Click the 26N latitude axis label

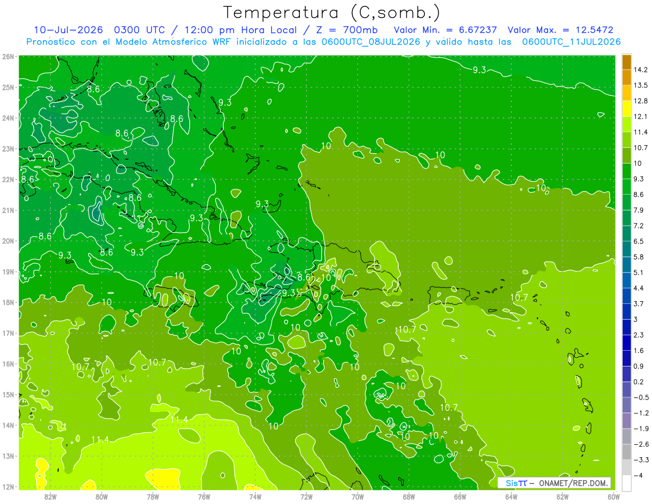click(x=8, y=56)
